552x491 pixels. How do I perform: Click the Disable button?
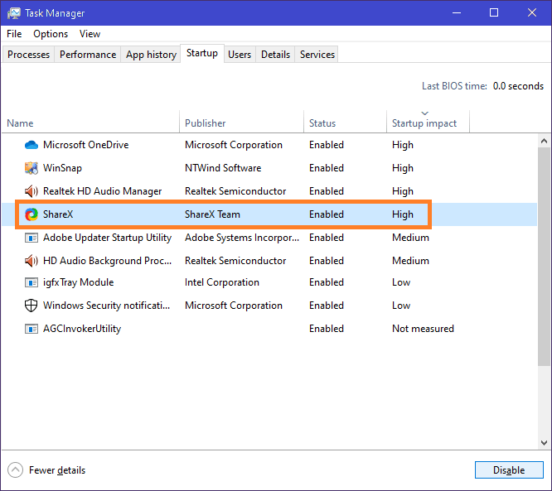click(509, 470)
